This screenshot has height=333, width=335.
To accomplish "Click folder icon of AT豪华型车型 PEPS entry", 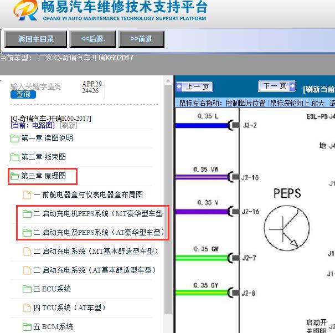I will 27,232.
